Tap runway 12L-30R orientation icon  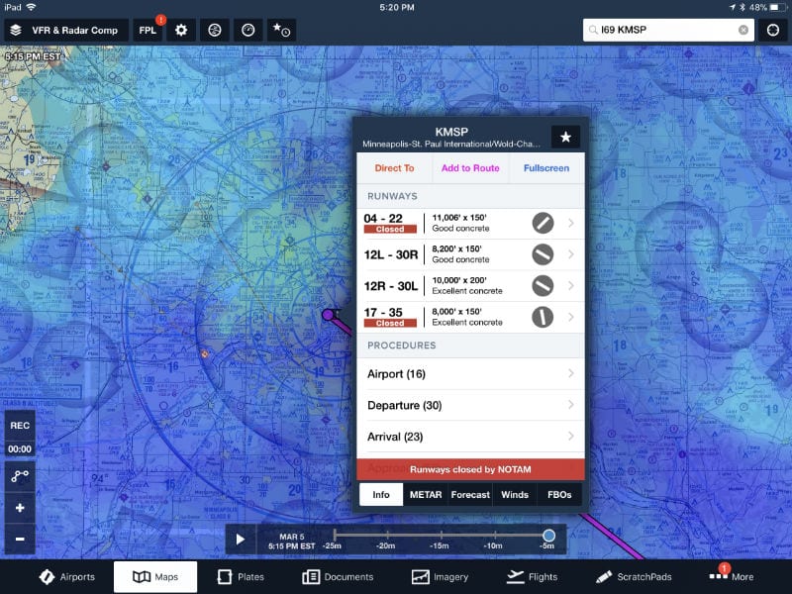(543, 254)
